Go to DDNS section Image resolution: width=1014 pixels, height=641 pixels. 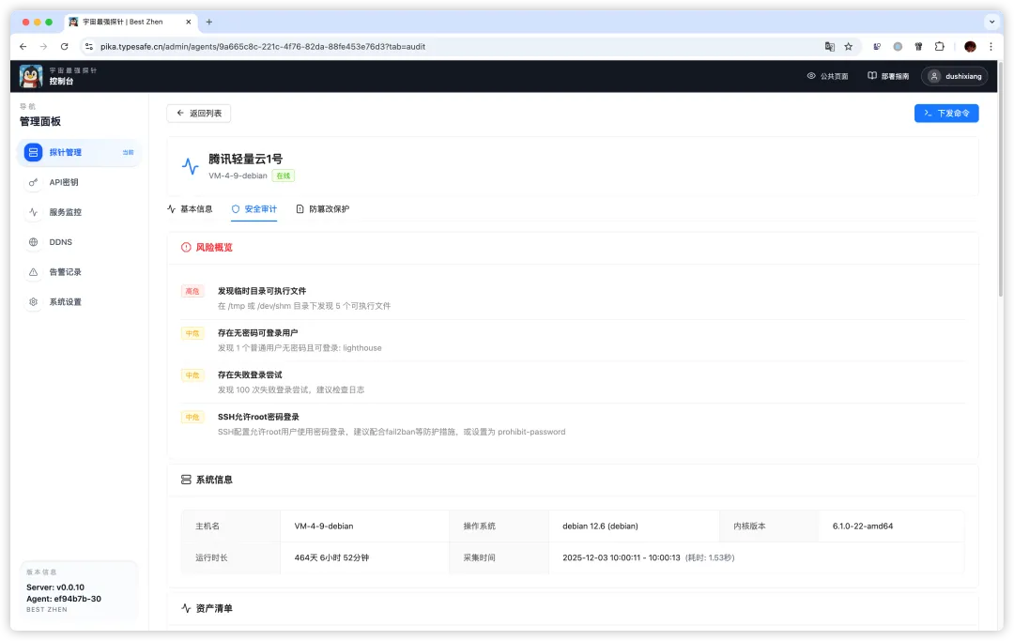pos(78,242)
